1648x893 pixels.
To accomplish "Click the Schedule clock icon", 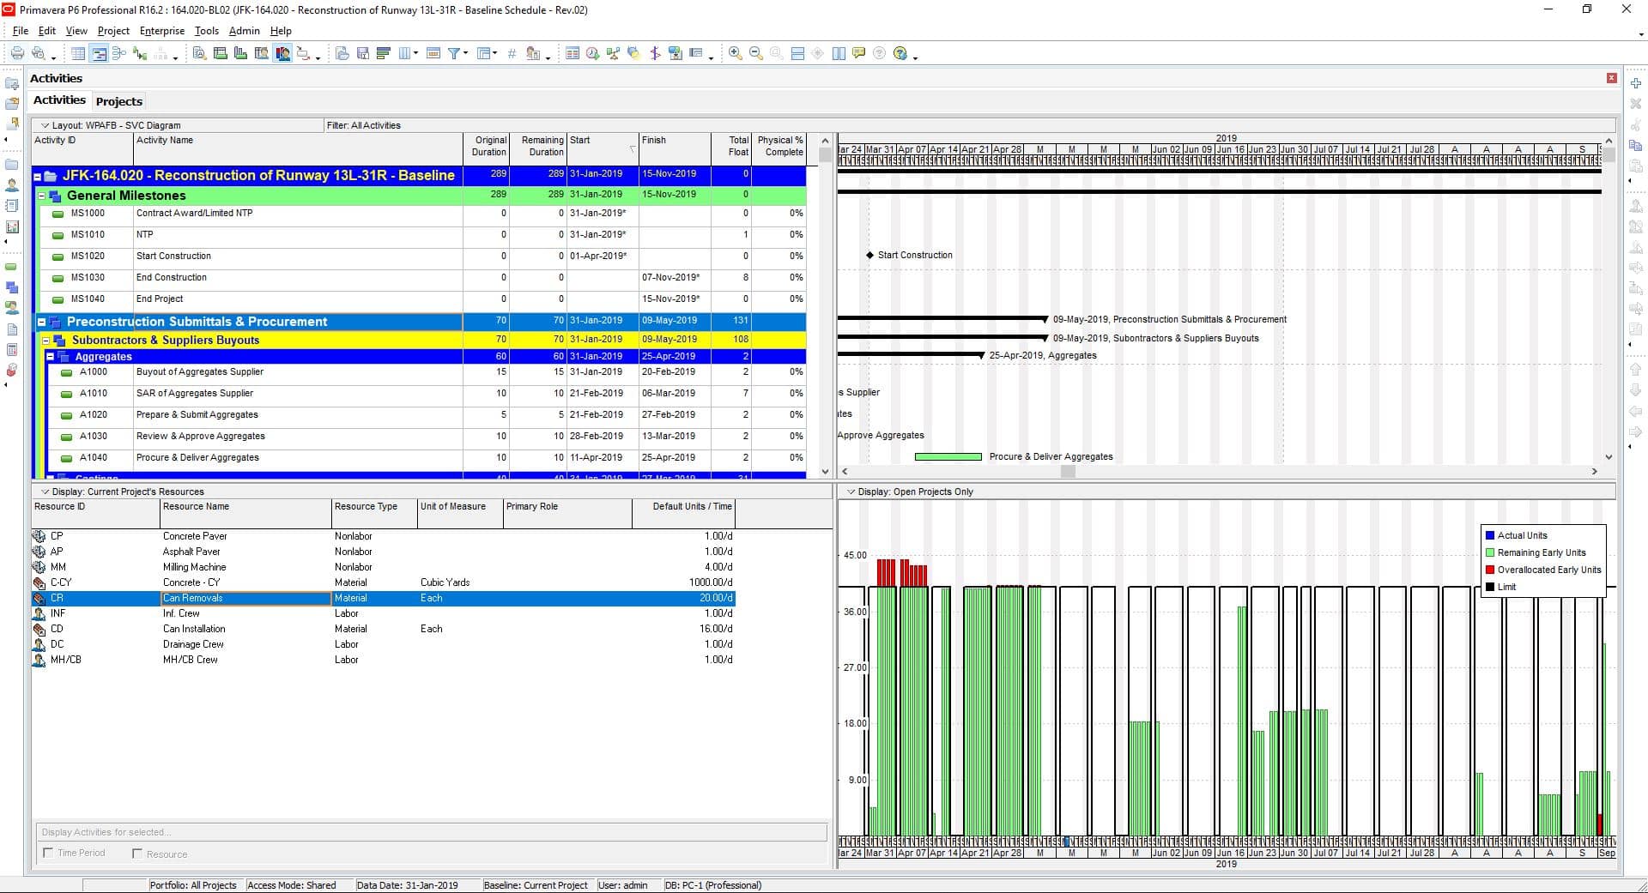I will coord(592,53).
